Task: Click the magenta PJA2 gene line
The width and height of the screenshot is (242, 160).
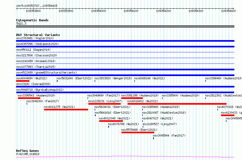Action: pos(125,157)
